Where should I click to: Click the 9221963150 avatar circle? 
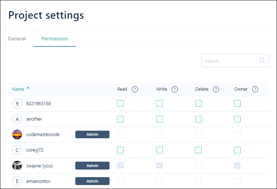coord(17,104)
